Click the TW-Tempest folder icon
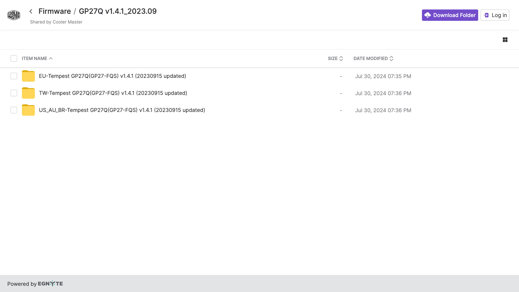 pos(28,93)
